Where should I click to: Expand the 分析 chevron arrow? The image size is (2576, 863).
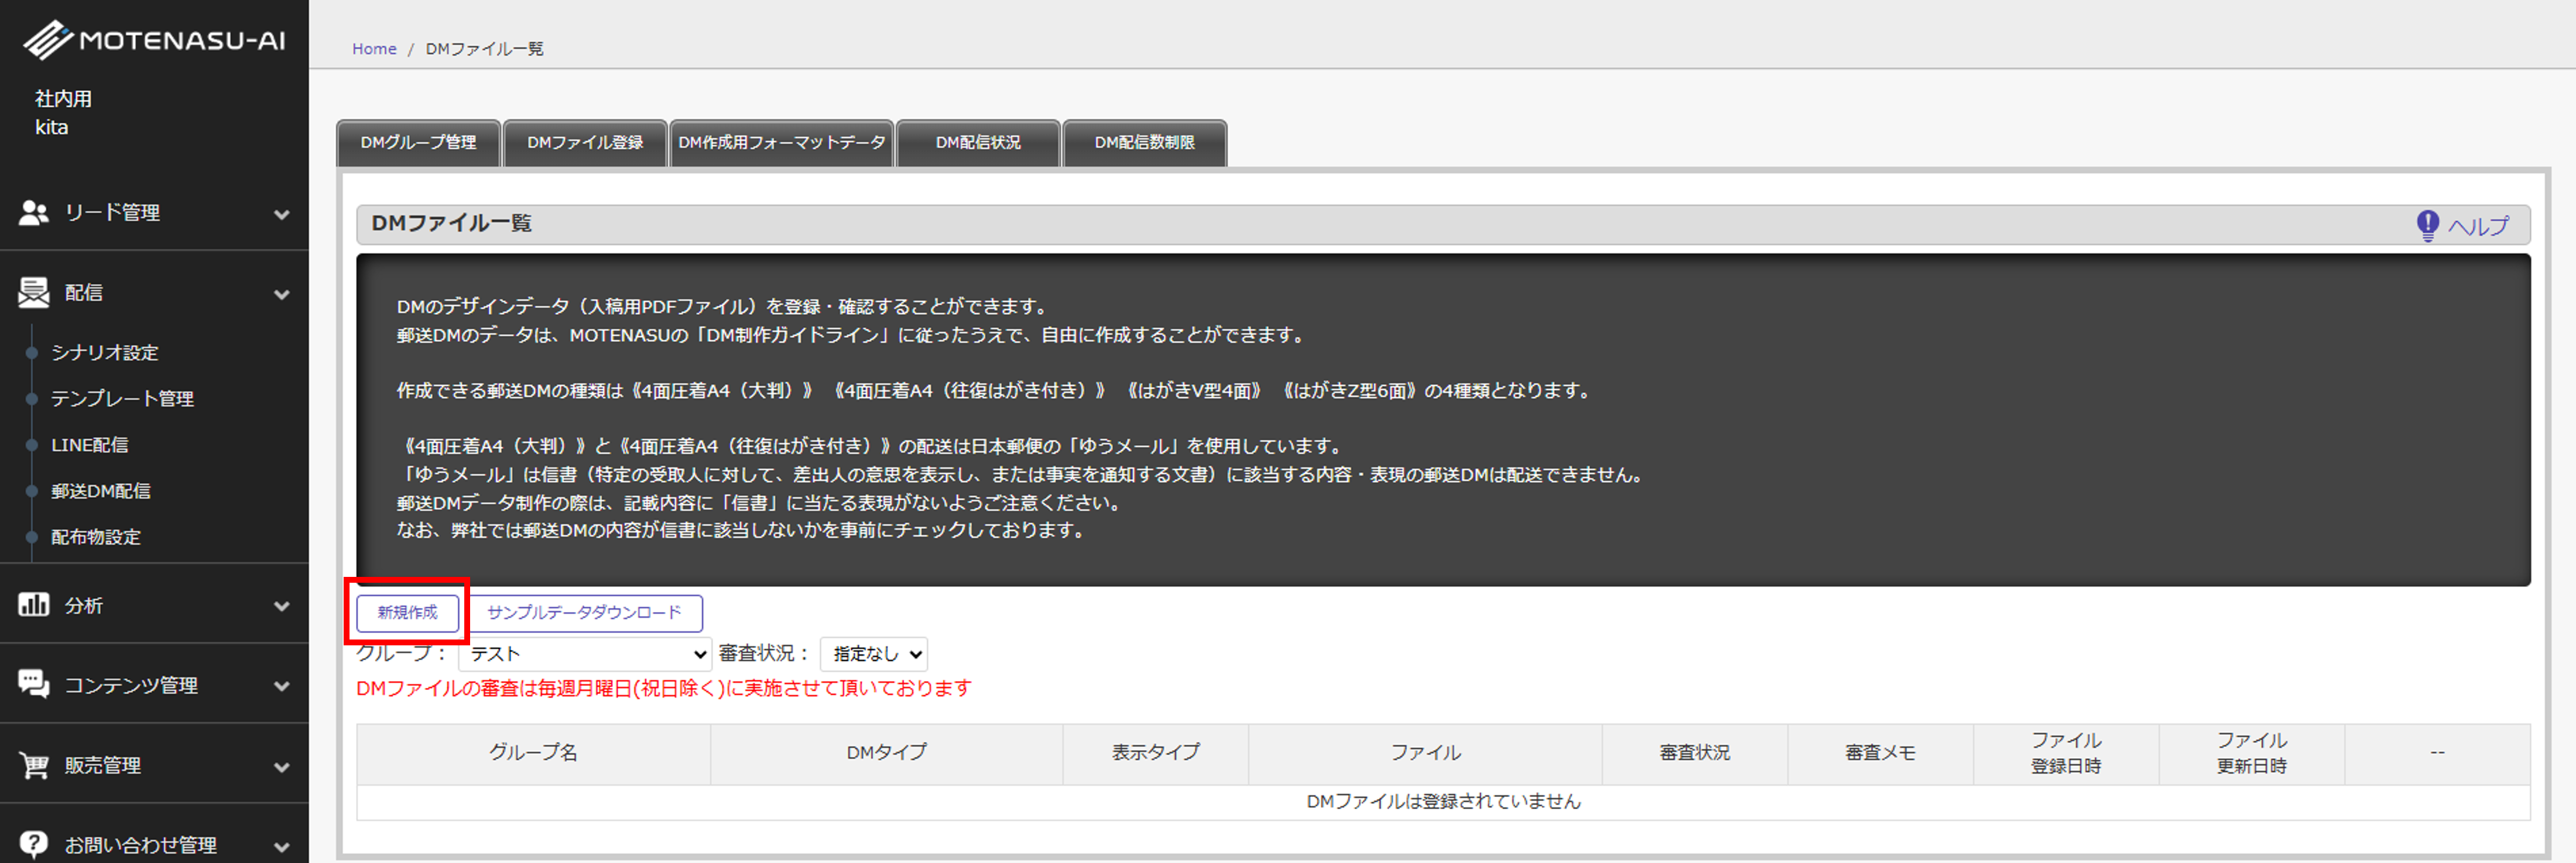(282, 606)
